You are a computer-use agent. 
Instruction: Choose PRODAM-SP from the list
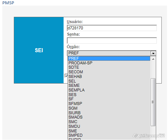(109, 63)
